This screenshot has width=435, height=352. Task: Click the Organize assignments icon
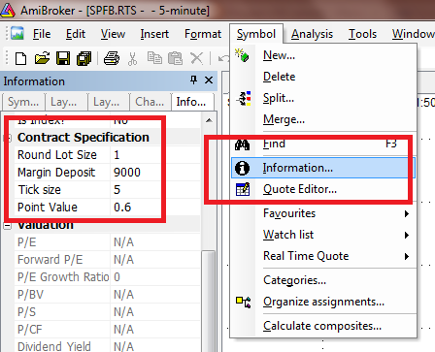pyautogui.click(x=244, y=302)
